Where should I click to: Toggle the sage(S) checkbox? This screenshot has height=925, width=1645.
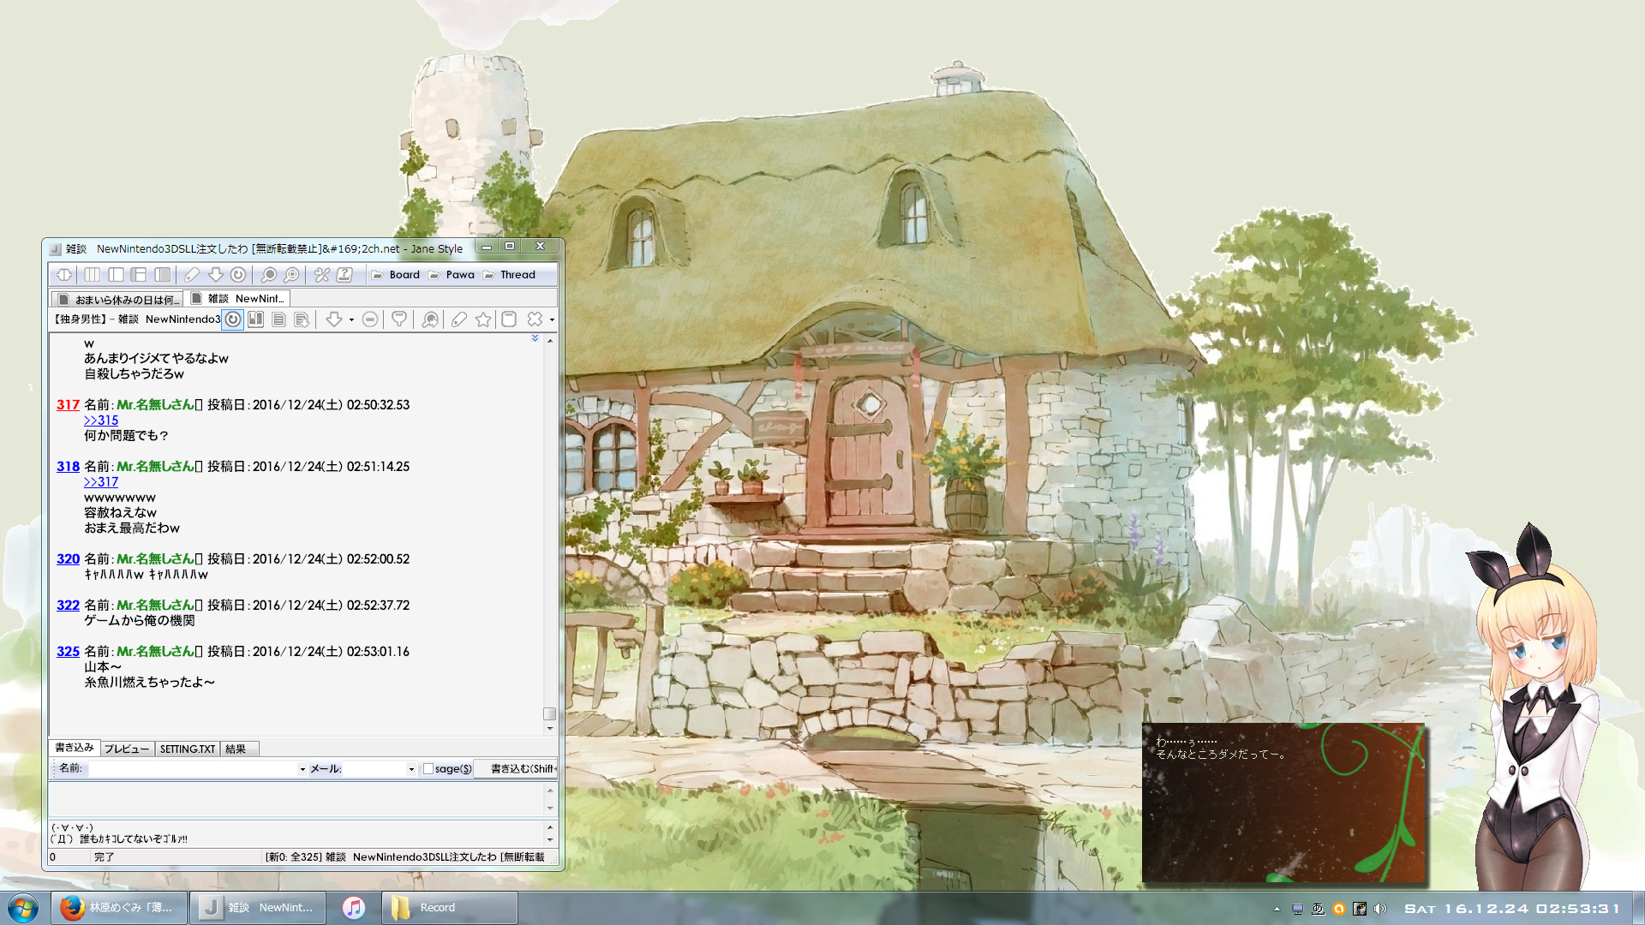(x=428, y=769)
